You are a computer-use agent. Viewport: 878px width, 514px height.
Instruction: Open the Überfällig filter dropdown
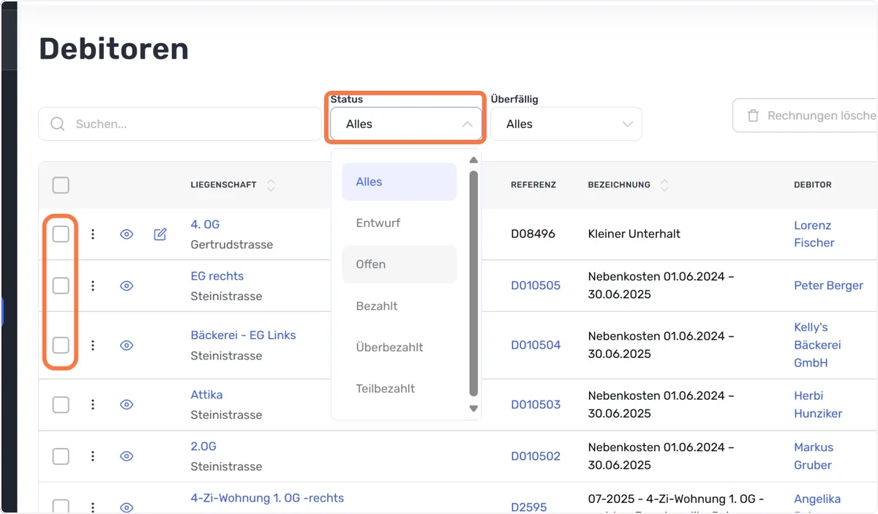(566, 124)
